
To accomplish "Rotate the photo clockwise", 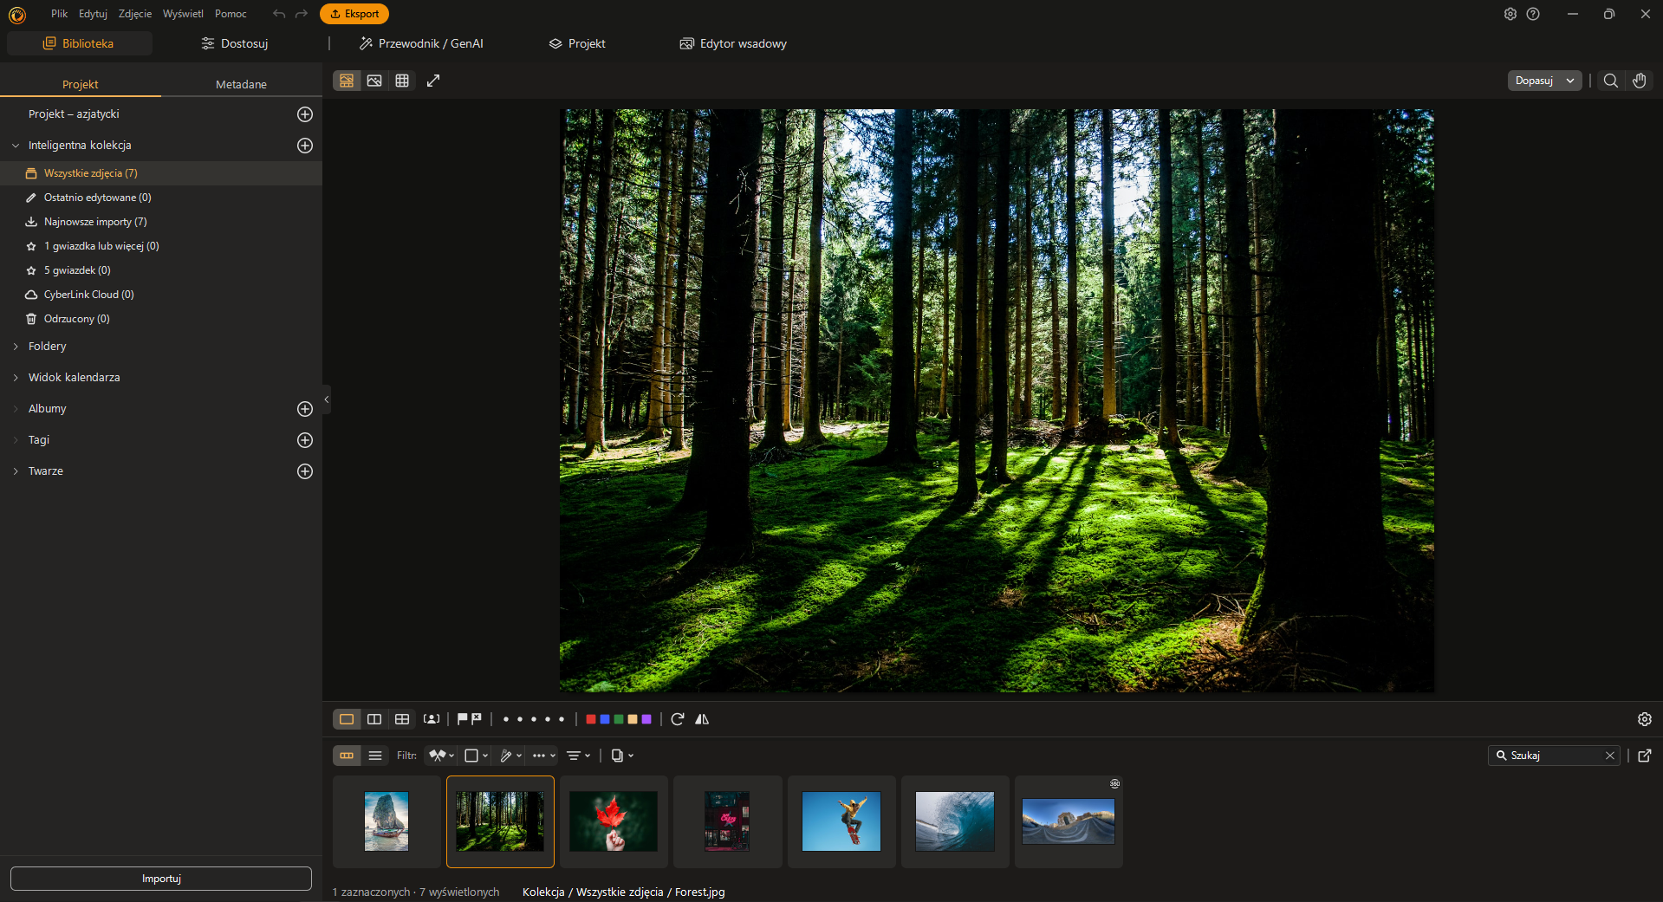I will click(x=678, y=719).
